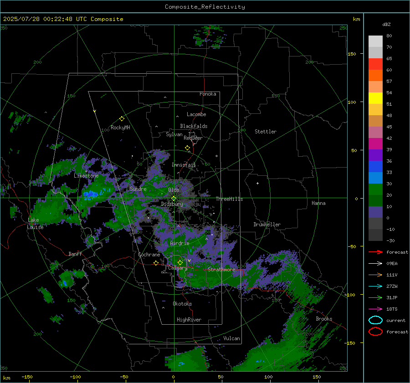
Task: Select the RedDeer city label
Action: 193,138
